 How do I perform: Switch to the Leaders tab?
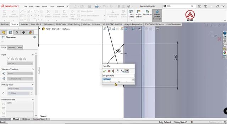coord(11,48)
